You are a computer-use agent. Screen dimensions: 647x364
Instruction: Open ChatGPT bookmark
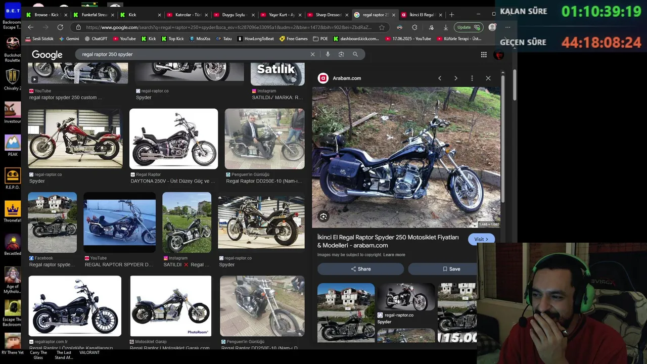tap(96, 39)
